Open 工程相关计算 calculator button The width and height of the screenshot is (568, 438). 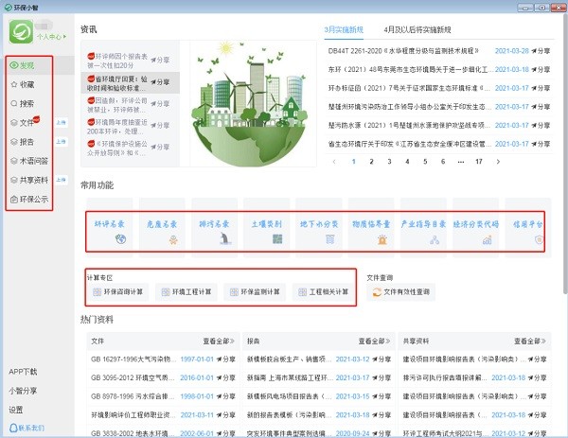tap(324, 291)
